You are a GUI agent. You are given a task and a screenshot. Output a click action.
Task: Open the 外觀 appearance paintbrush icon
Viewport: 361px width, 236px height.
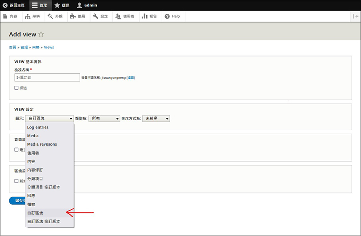pos(50,16)
